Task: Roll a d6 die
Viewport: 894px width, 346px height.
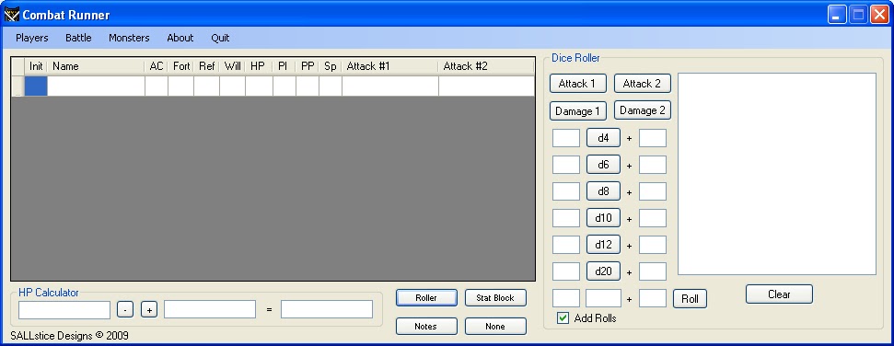Action: (x=603, y=165)
